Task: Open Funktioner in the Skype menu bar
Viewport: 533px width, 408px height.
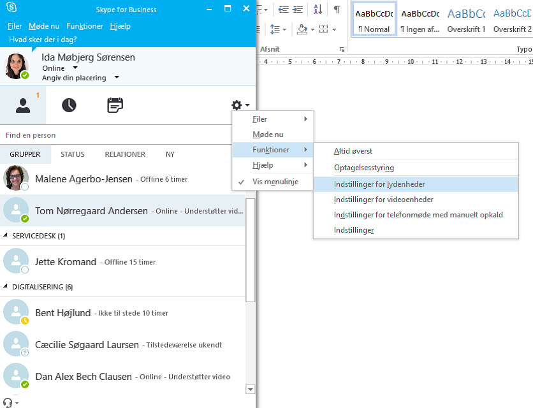Action: point(85,26)
